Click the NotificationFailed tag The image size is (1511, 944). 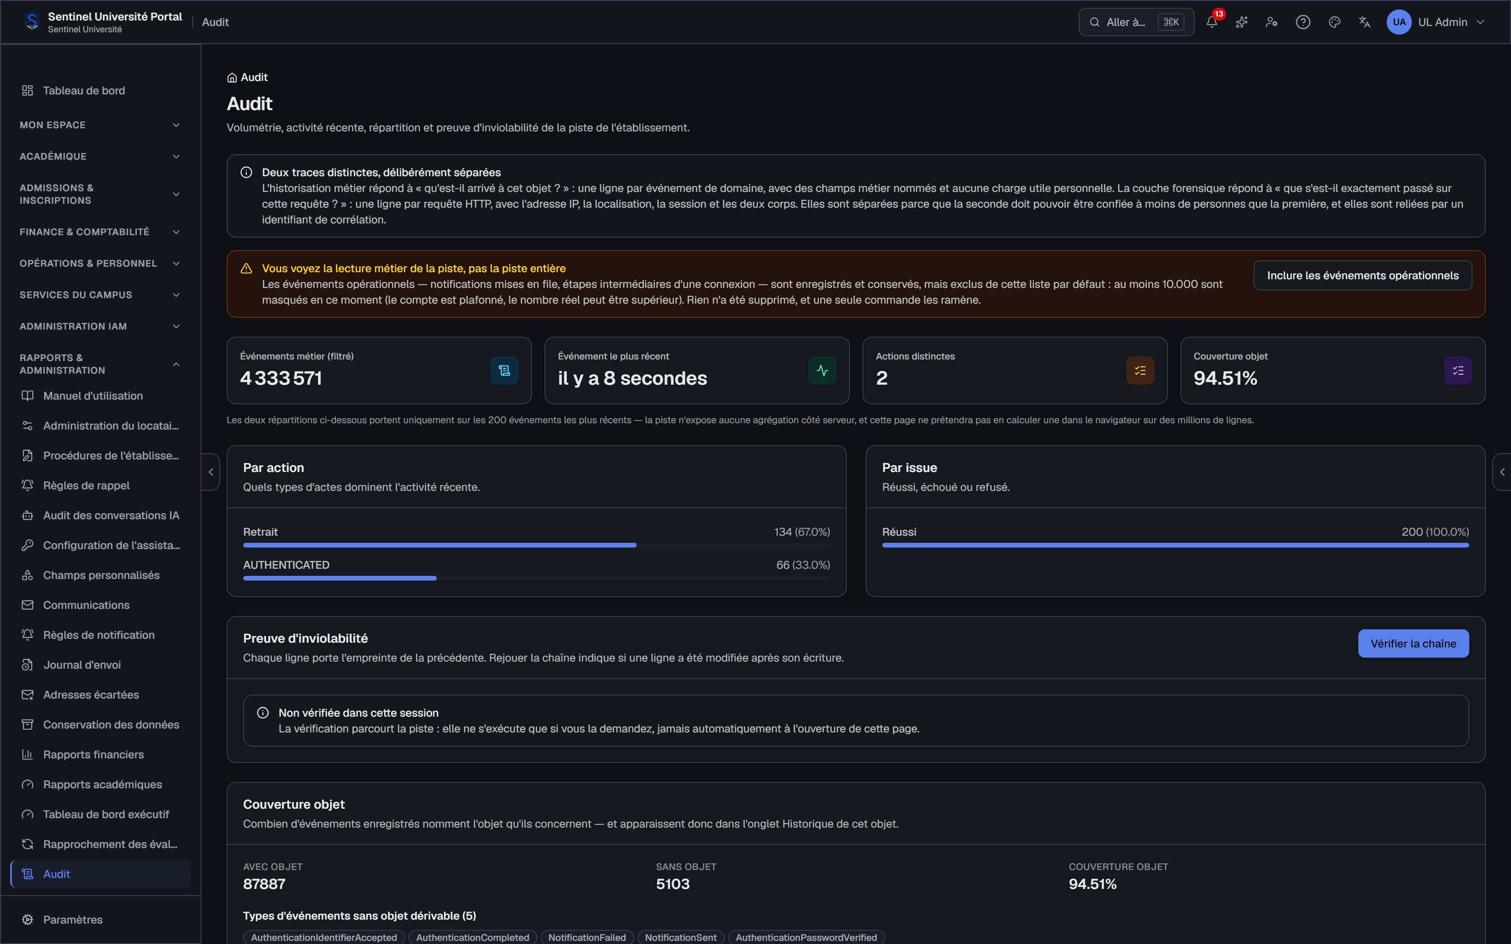tap(587, 937)
